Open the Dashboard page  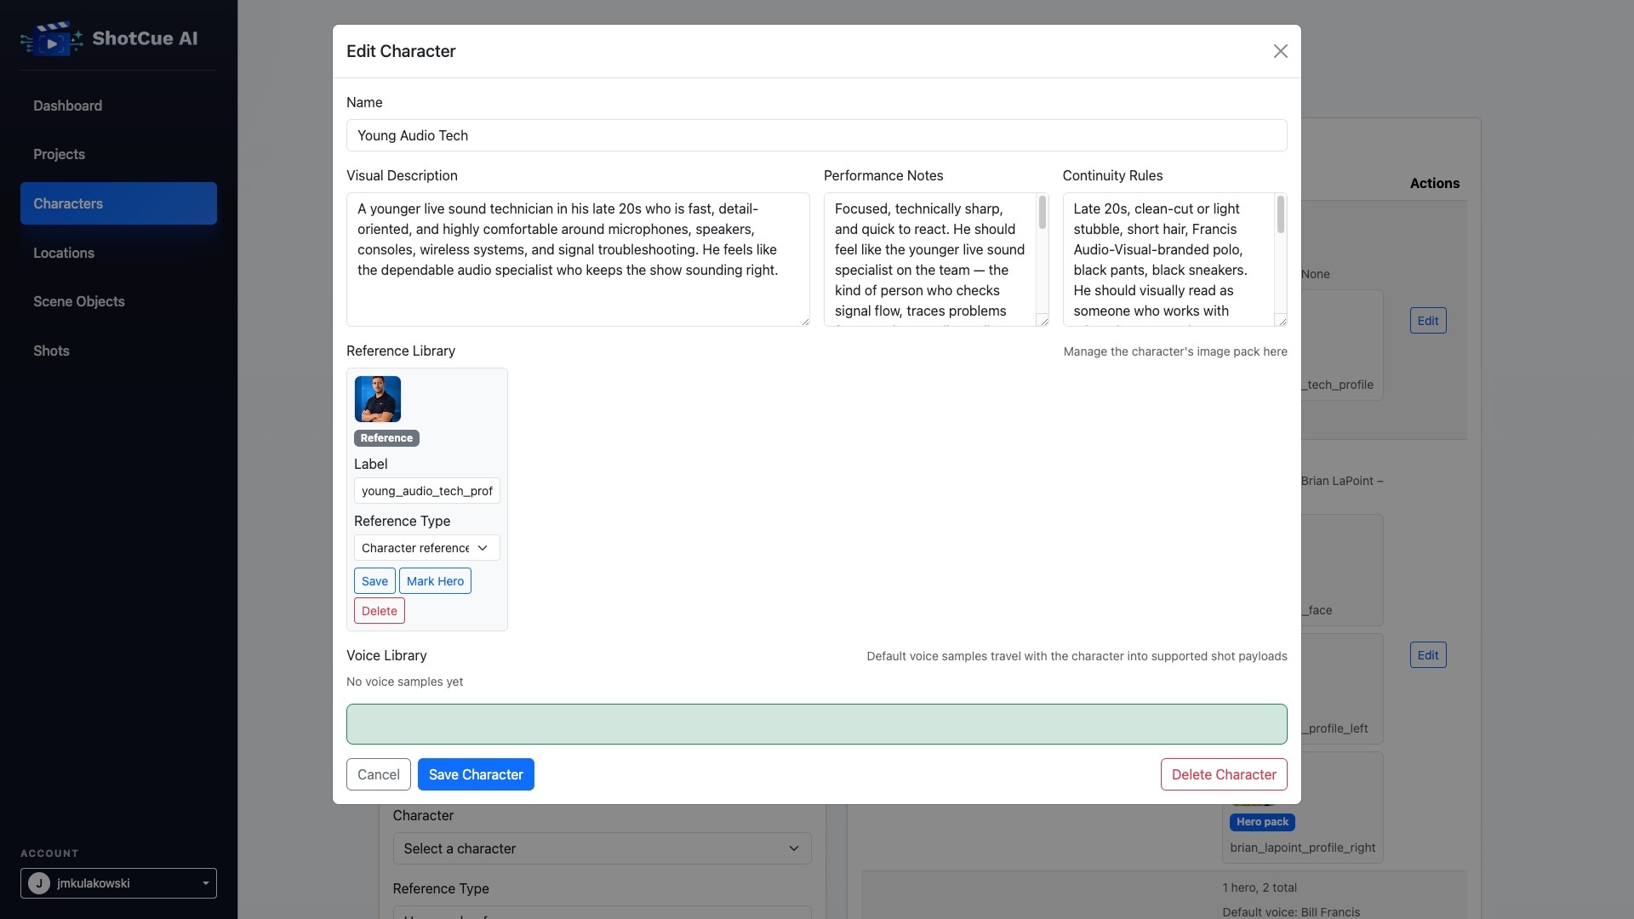[118, 106]
